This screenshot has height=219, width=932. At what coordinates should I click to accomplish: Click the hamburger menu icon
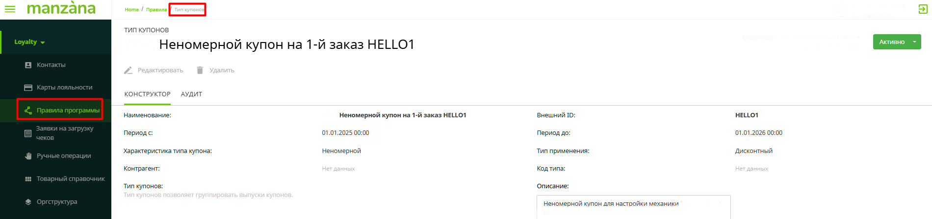click(10, 9)
